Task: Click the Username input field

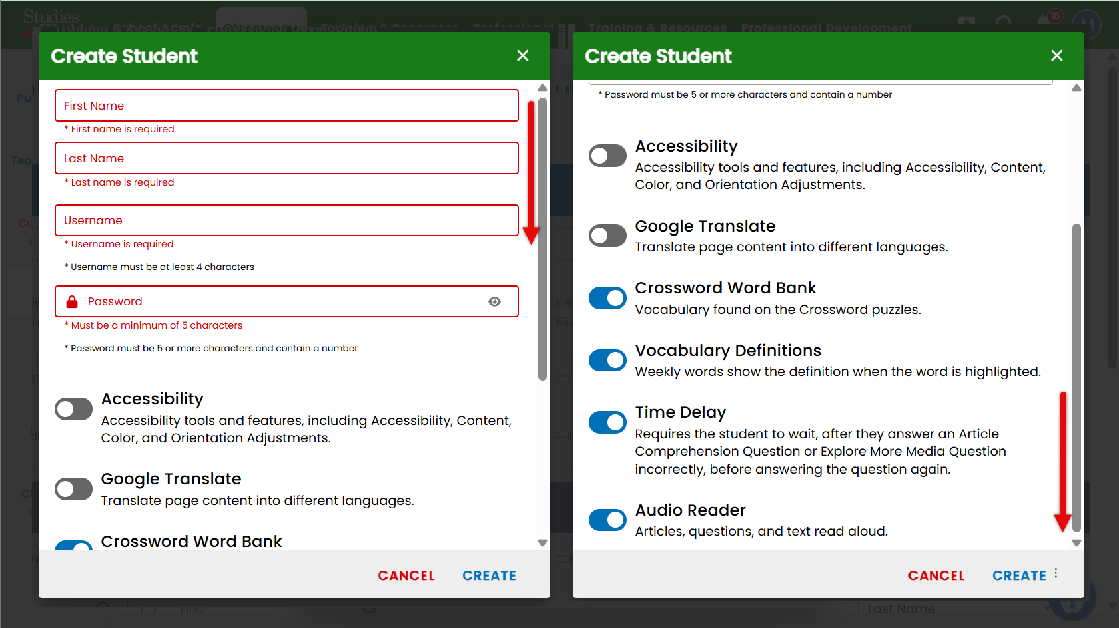Action: [x=286, y=220]
